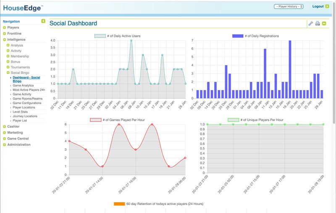Image resolution: width=336 pixels, height=213 pixels.
Task: Open Dashboard - Social Bingo link
Action: (26, 79)
